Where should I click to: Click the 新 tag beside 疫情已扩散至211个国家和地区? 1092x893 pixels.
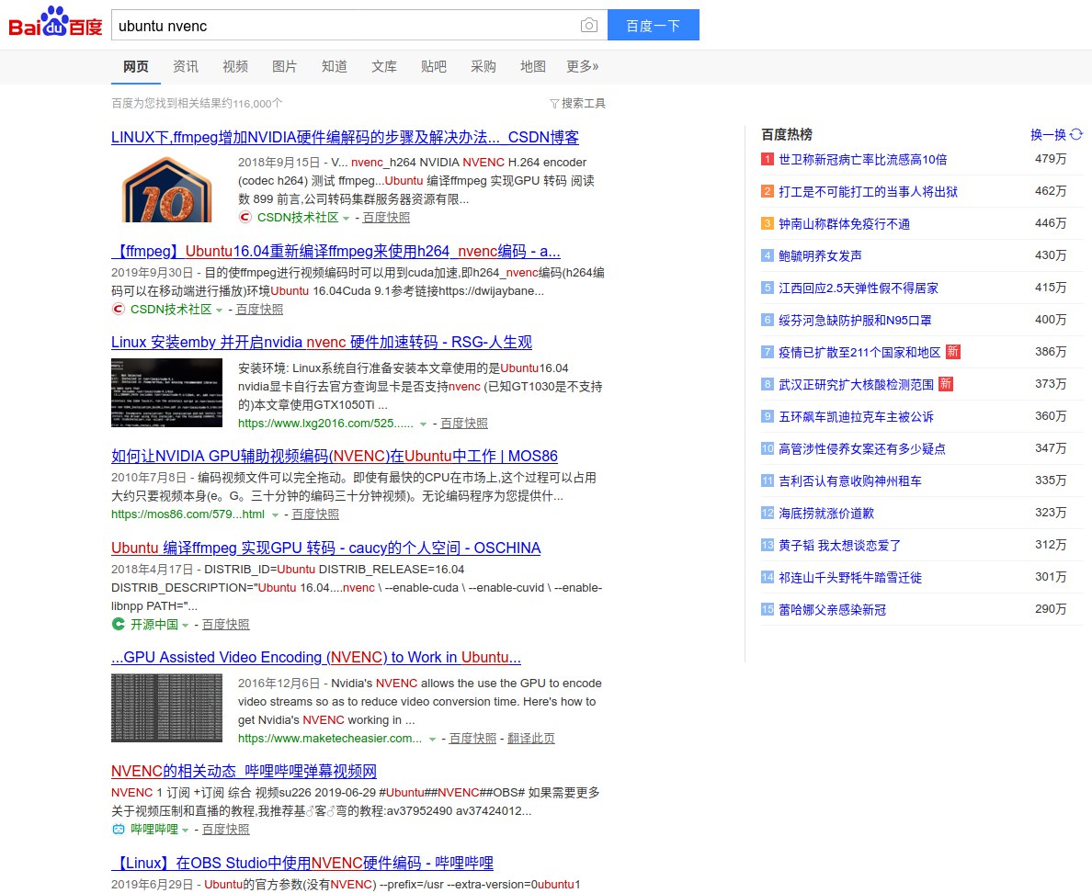pos(952,352)
